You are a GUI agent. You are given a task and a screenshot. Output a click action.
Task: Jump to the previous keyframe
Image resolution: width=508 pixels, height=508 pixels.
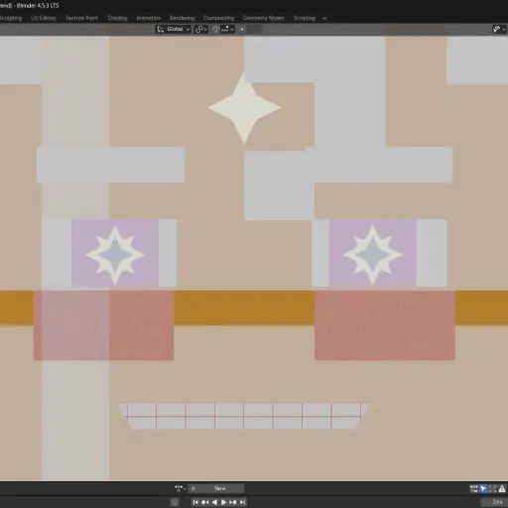coord(205,502)
